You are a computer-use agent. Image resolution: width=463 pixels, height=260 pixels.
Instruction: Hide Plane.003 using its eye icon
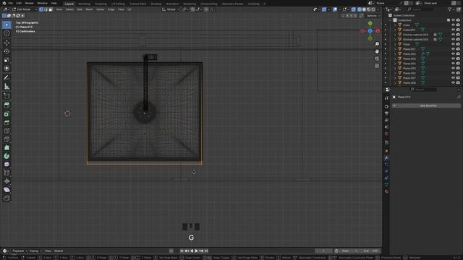pyautogui.click(x=453, y=58)
